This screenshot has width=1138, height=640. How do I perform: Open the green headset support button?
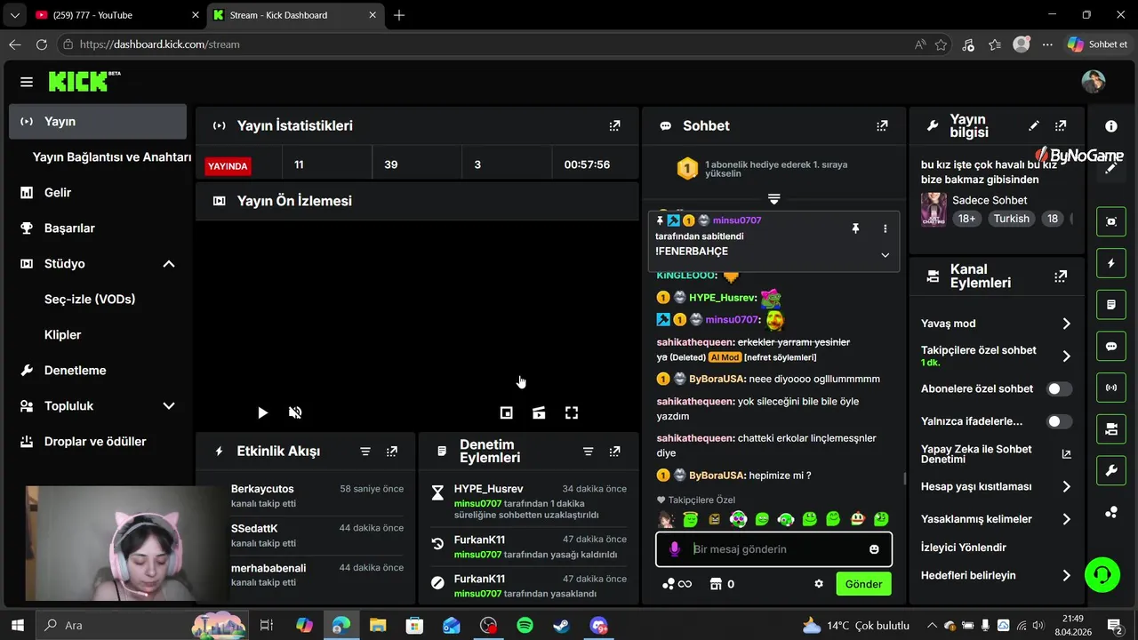click(x=1102, y=575)
